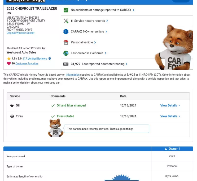This screenshot has height=181, width=197.
Task: Follow the 'information' link in disclaimer
Action: click(x=73, y=75)
